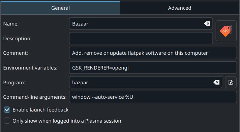240x132 pixels.
Task: Click the "Comment:" label
Action: tap(16, 53)
